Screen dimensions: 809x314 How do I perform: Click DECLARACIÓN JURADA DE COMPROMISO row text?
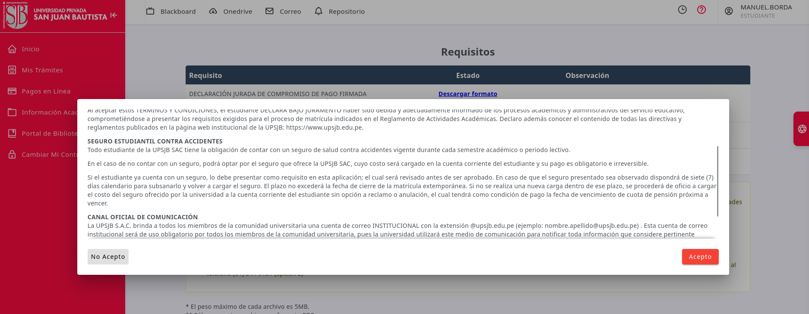pos(278,94)
